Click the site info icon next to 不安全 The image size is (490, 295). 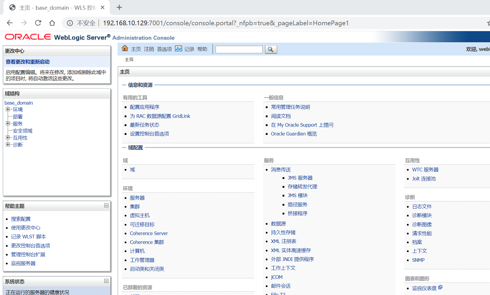pyautogui.click(x=70, y=23)
